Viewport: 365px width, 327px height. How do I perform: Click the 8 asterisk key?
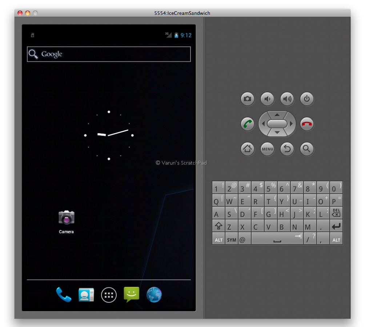310,187
